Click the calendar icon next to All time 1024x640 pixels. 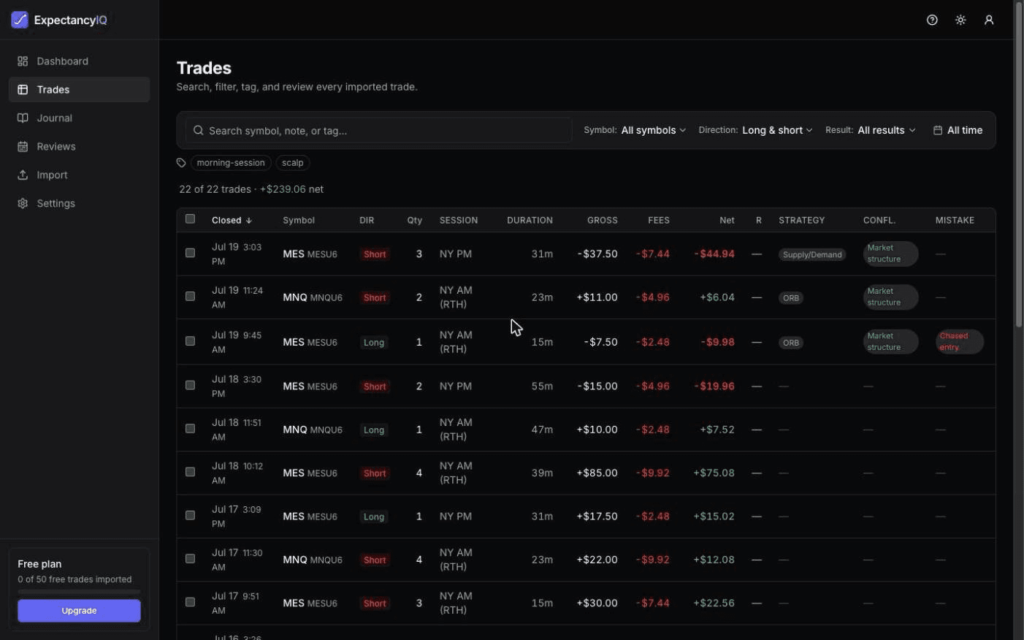938,131
